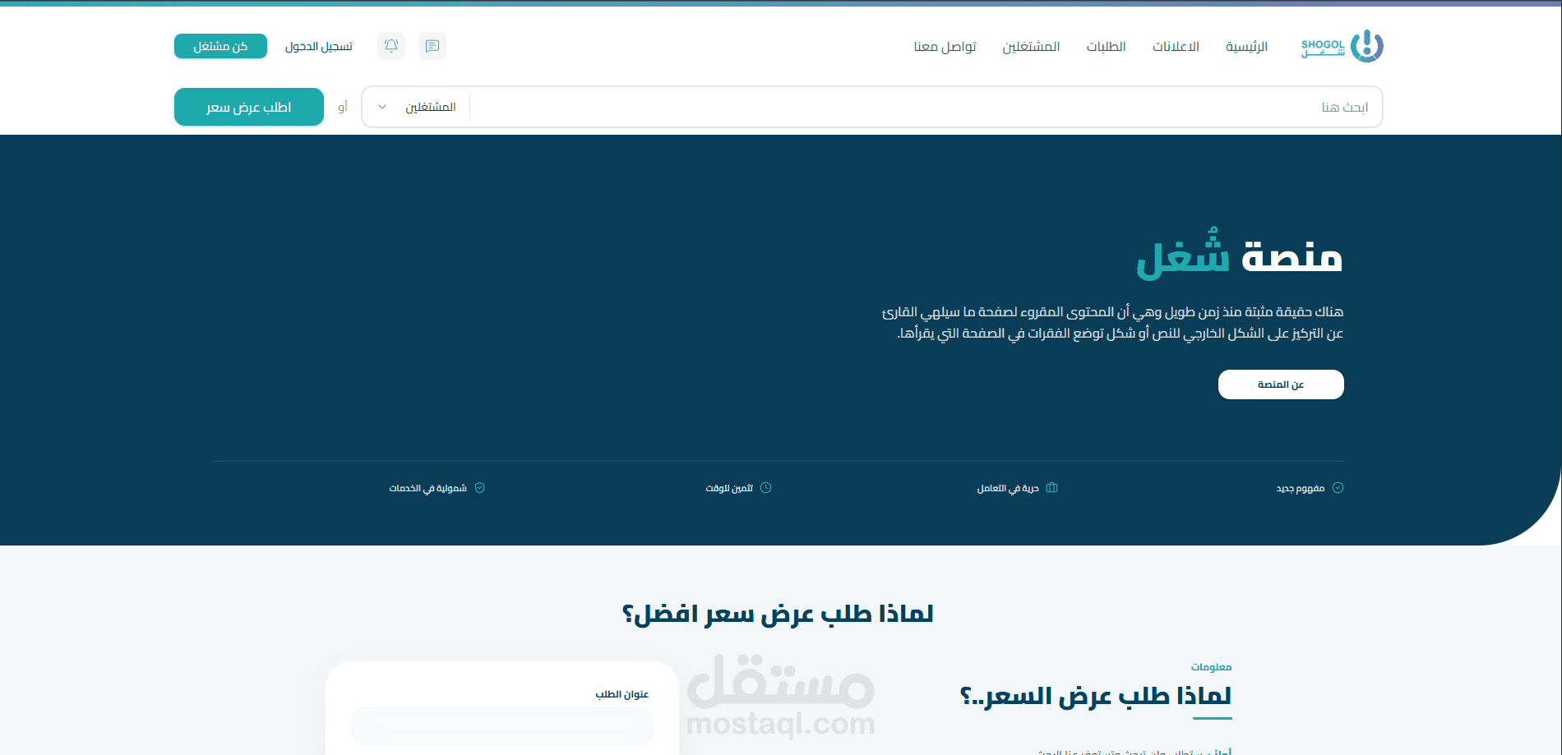Click the منصة شُغل hero heading
Image resolution: width=1562 pixels, height=755 pixels.
click(1240, 254)
